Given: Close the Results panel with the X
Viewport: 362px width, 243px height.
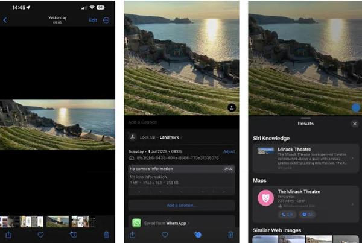Looking at the screenshot, I should tap(354, 124).
